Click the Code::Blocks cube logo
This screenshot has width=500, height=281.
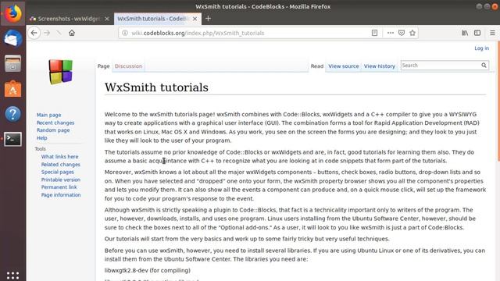tap(61, 72)
